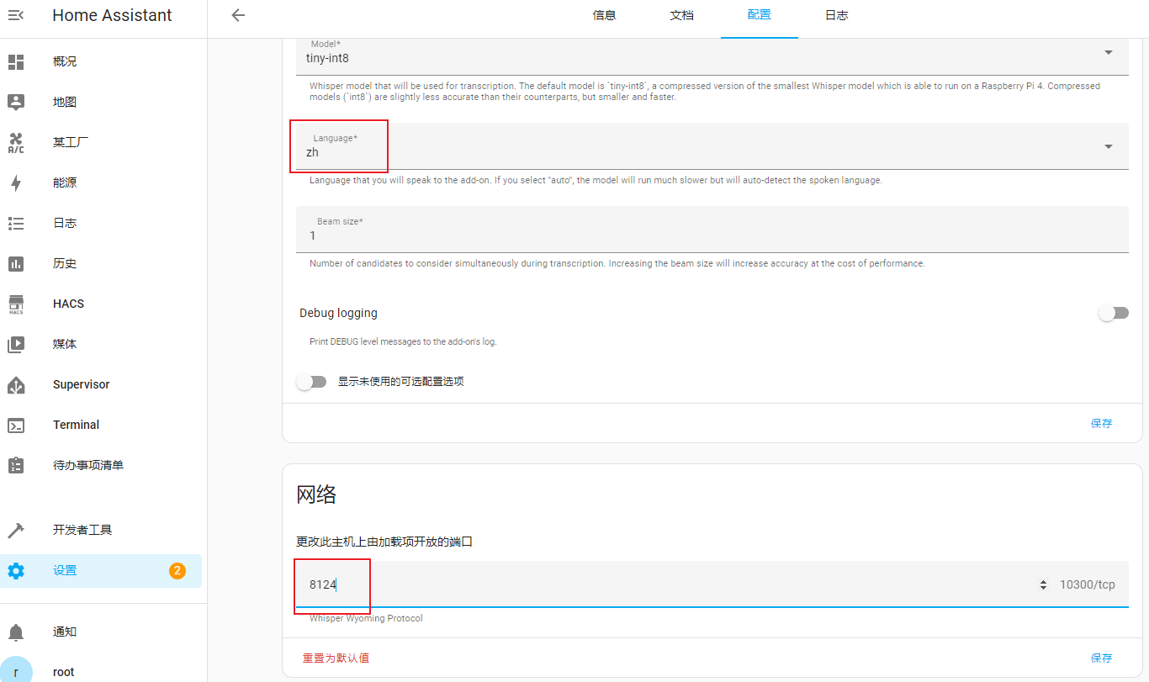This screenshot has width=1149, height=682.
Task: Collapse the sidebar with the menu icon
Action: click(x=16, y=15)
